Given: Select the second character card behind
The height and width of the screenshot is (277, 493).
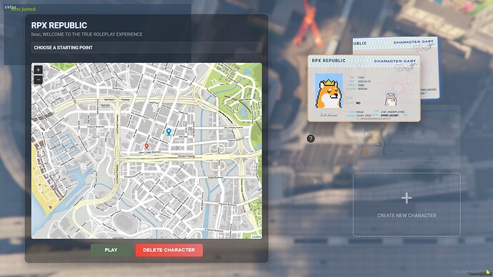Looking at the screenshot, I should [x=429, y=68].
